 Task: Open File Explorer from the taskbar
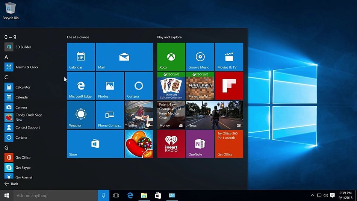(144, 195)
